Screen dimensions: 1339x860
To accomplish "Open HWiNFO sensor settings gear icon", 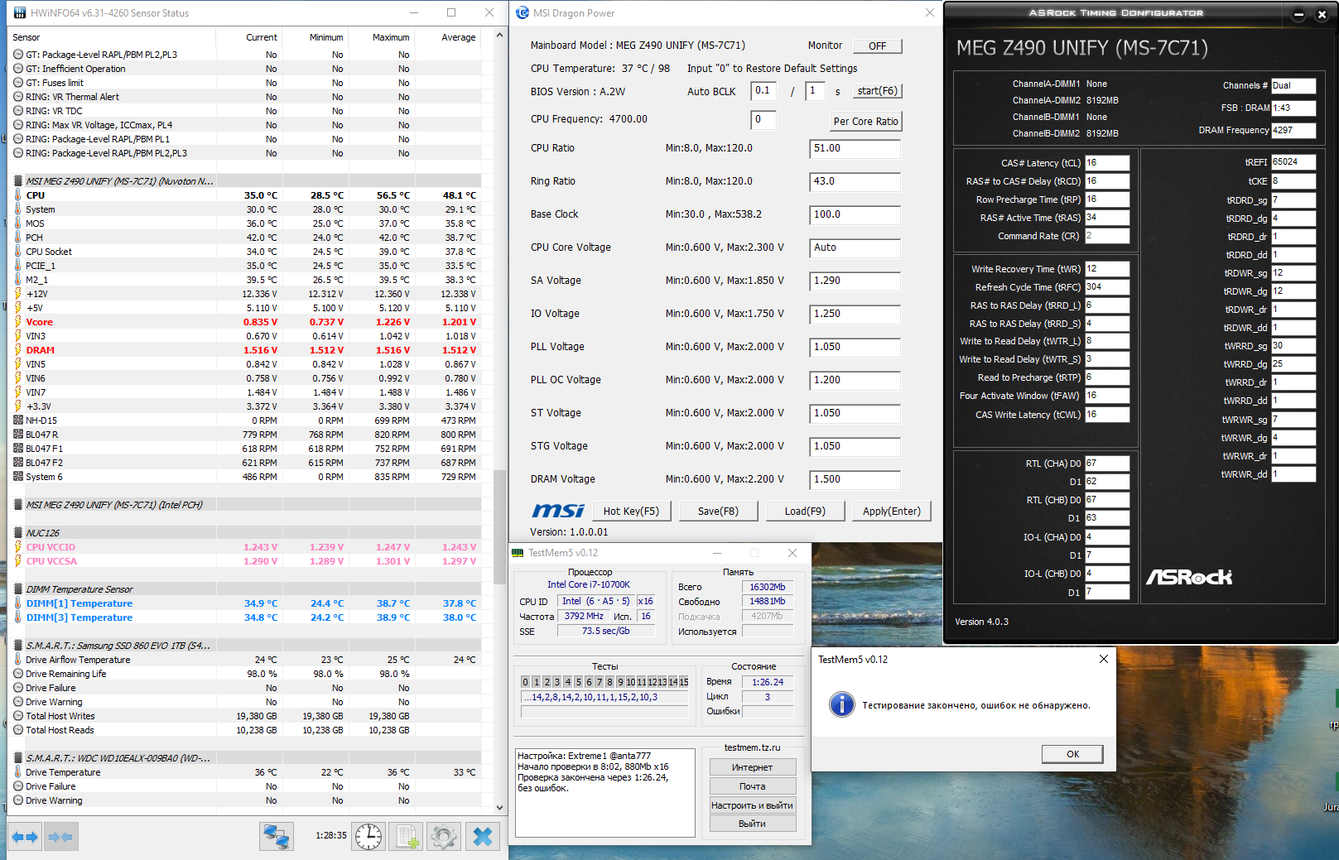I will [x=444, y=837].
